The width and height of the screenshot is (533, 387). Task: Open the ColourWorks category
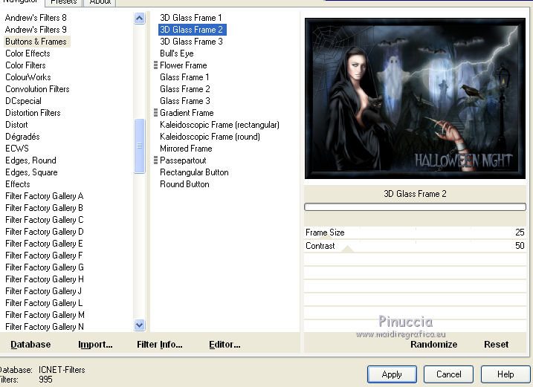pyautogui.click(x=28, y=77)
